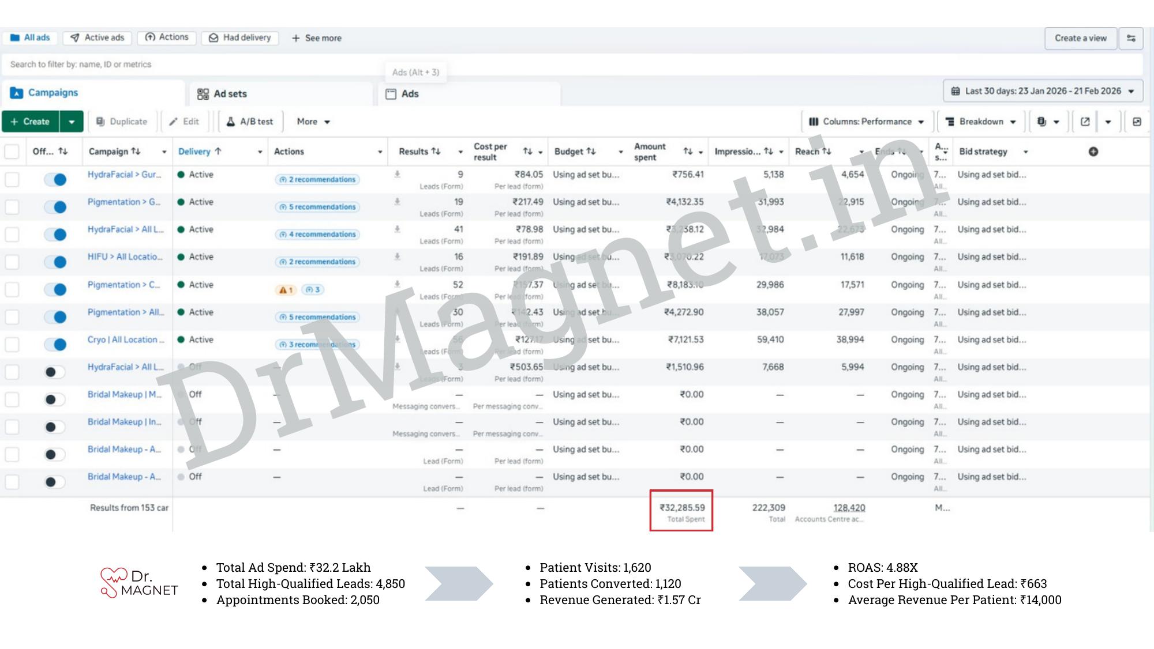Click the warning badge in Pigmentation > C row
Screen dimensions: 1154x649
coord(286,290)
